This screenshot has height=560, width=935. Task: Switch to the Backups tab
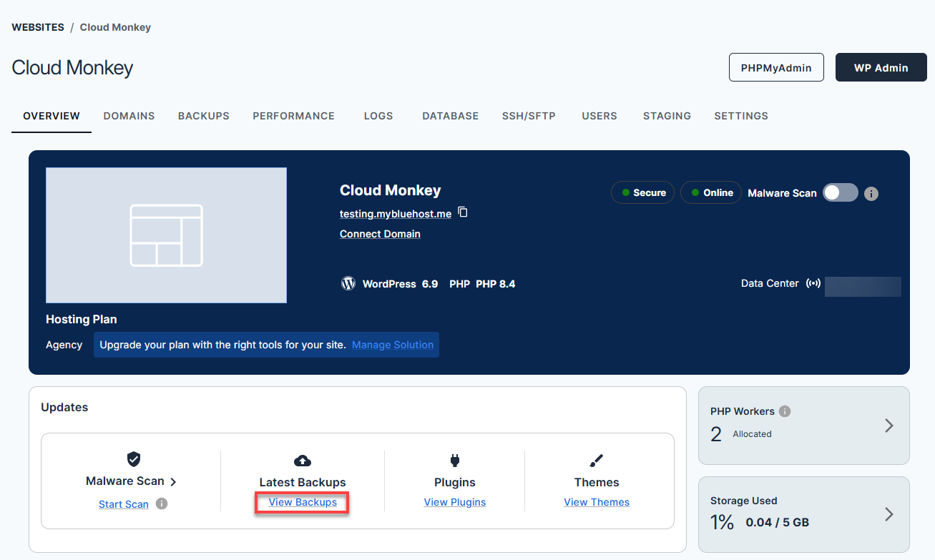pos(203,115)
